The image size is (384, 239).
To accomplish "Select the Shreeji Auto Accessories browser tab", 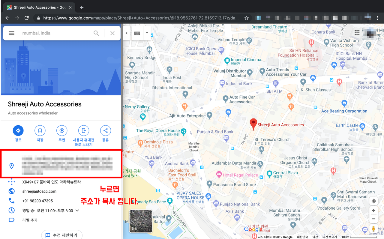I will pos(39,7).
